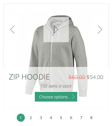Advance to the next slide arrow
Screen dimensions: 112x126
pyautogui.click(x=100, y=30)
